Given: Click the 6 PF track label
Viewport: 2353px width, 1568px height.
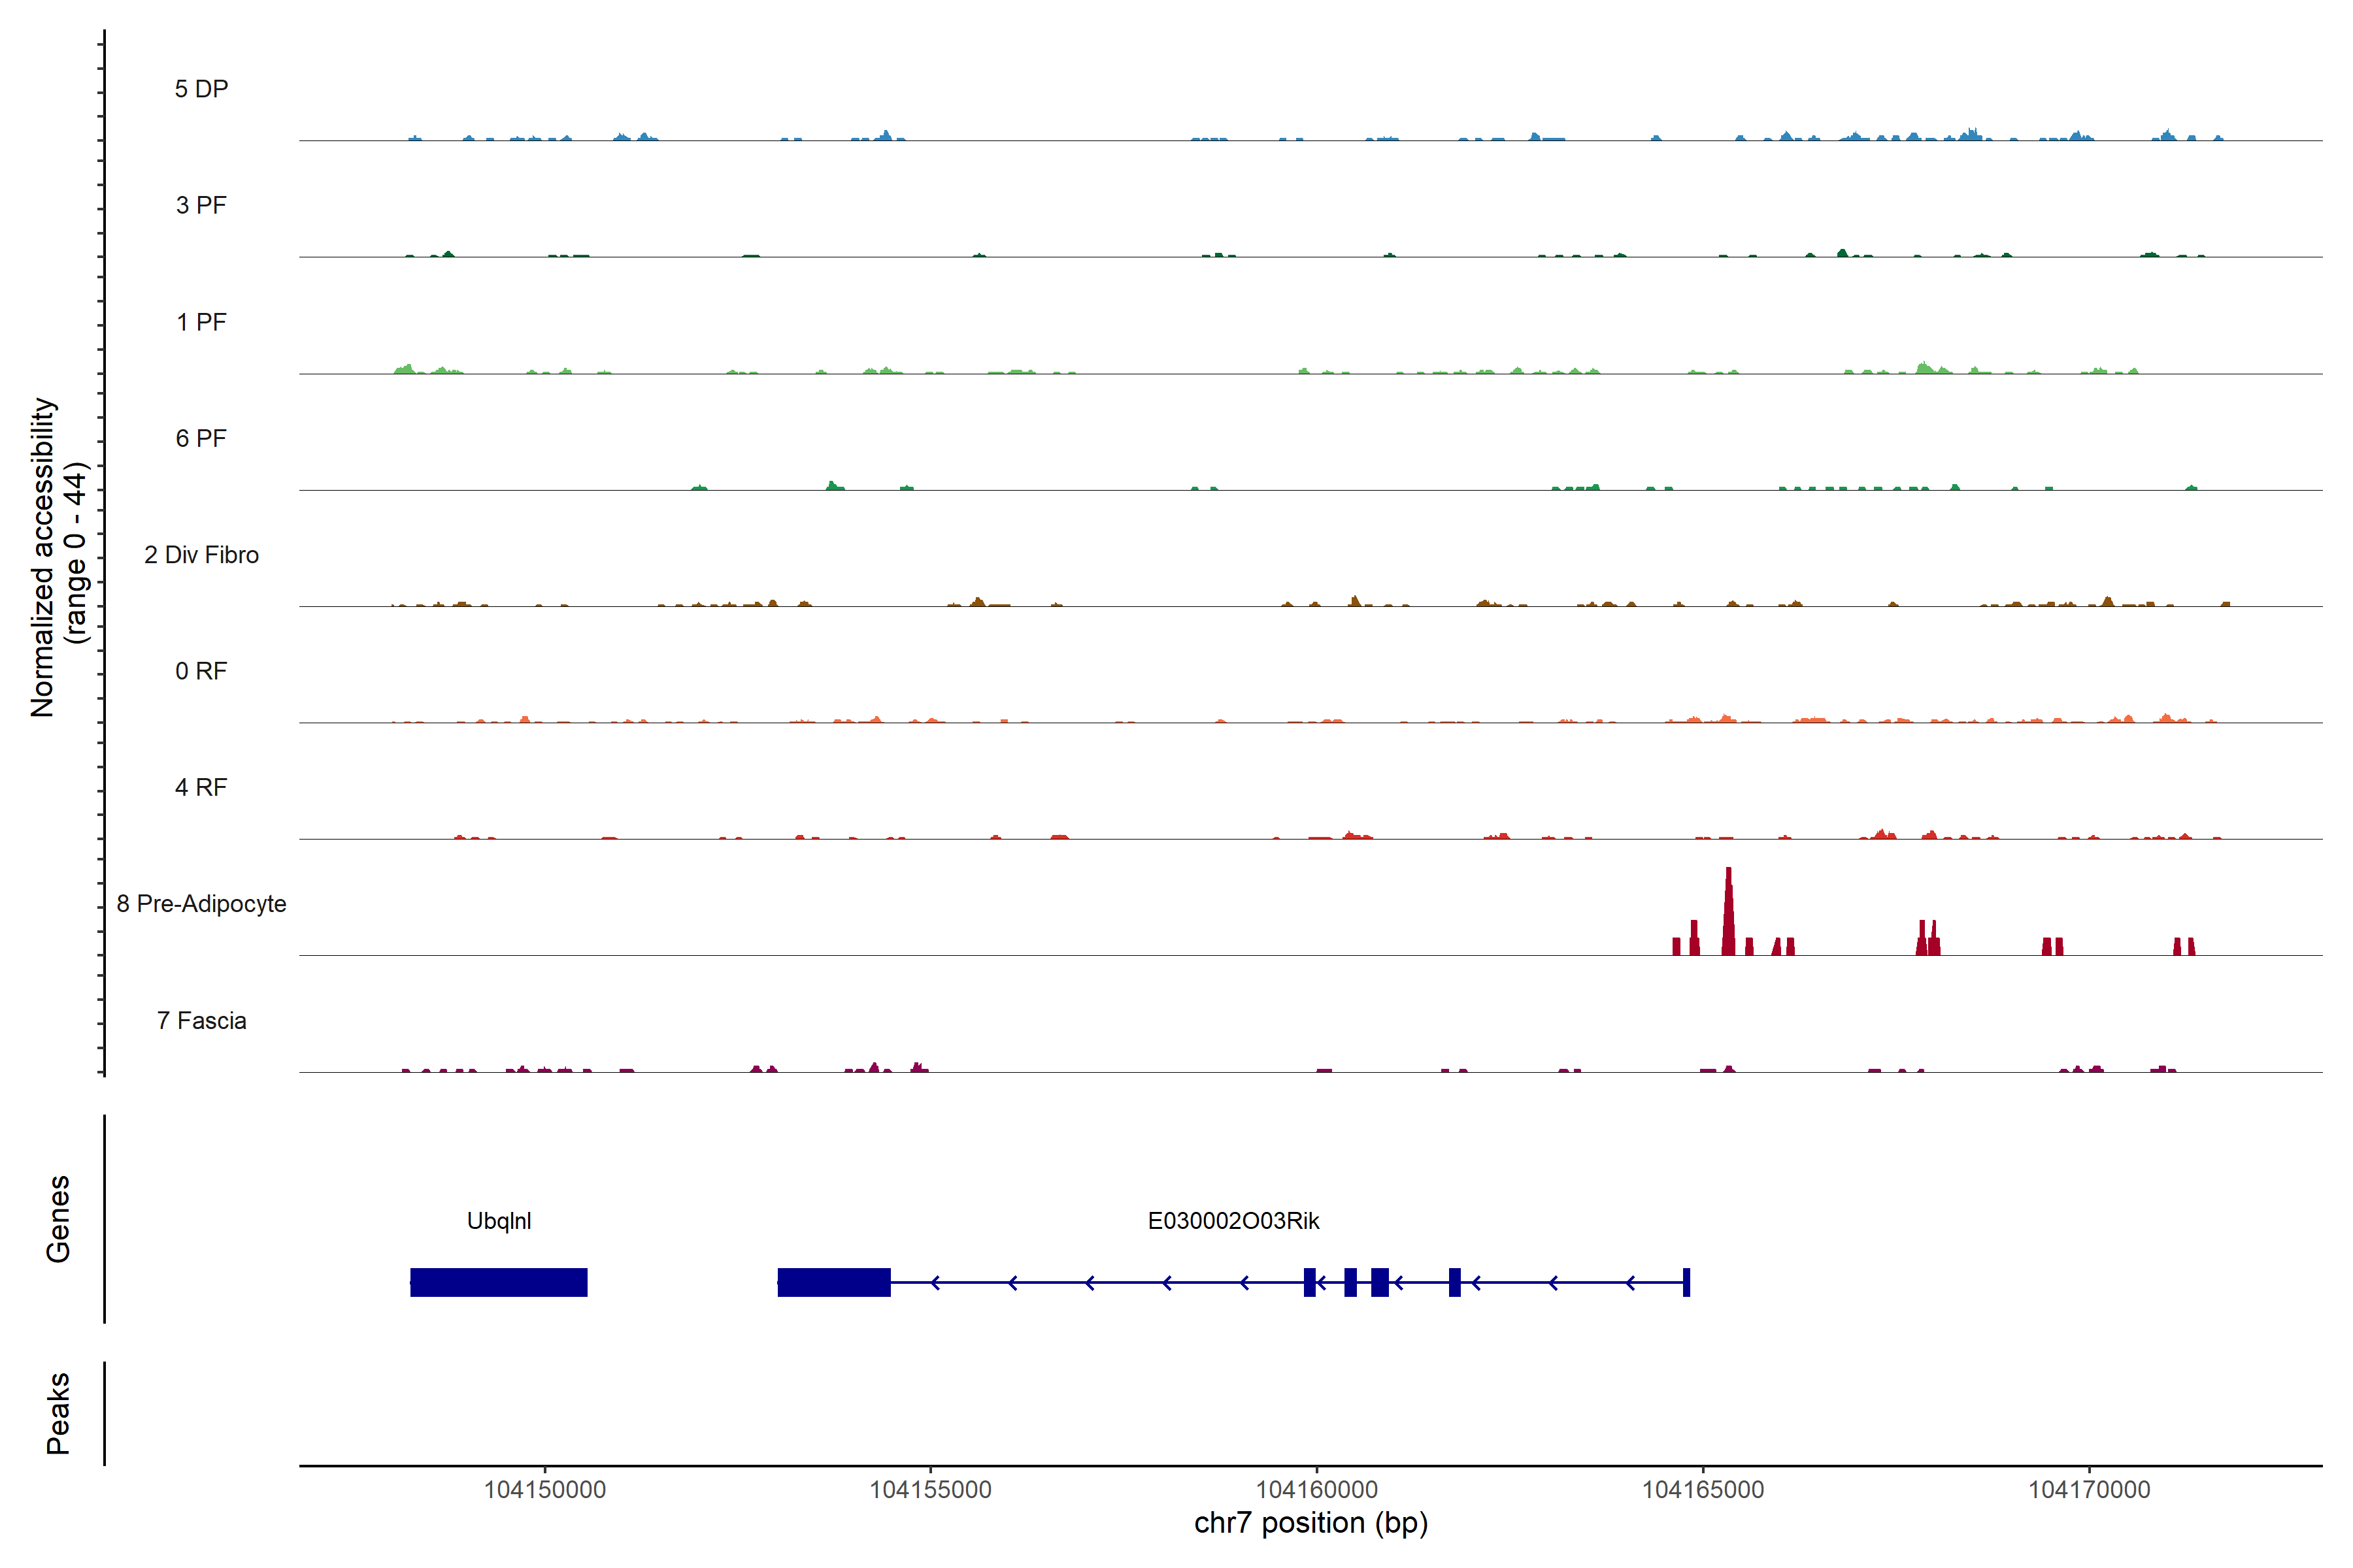Looking at the screenshot, I should tap(201, 438).
